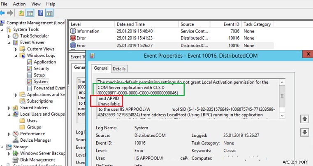Image resolution: width=313 pixels, height=166 pixels.
Task: Click the CLSID value in event description
Action: click(138, 93)
